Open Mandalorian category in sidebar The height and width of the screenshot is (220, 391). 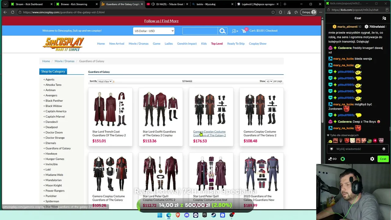(x=53, y=180)
